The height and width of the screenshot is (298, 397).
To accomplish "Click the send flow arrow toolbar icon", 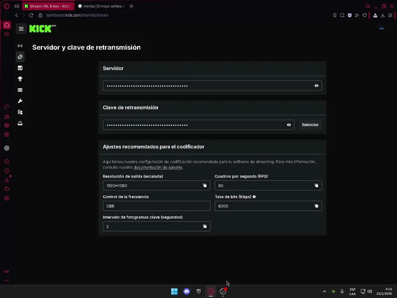I will pos(357,15).
